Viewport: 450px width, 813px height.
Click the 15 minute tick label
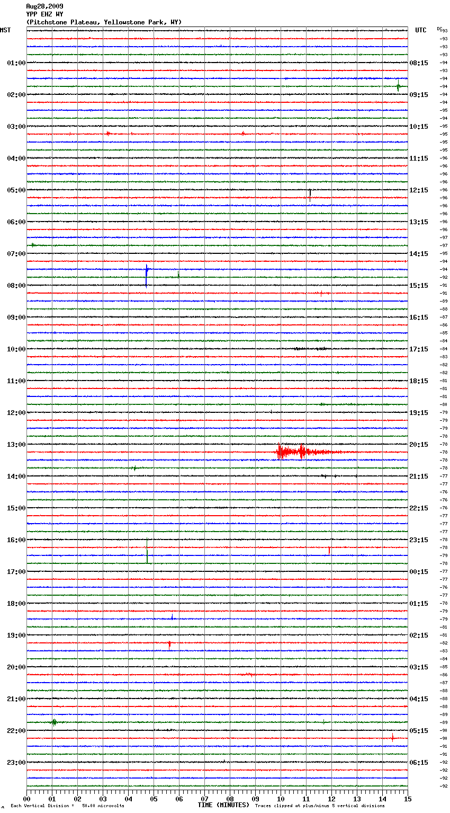[x=408, y=799]
